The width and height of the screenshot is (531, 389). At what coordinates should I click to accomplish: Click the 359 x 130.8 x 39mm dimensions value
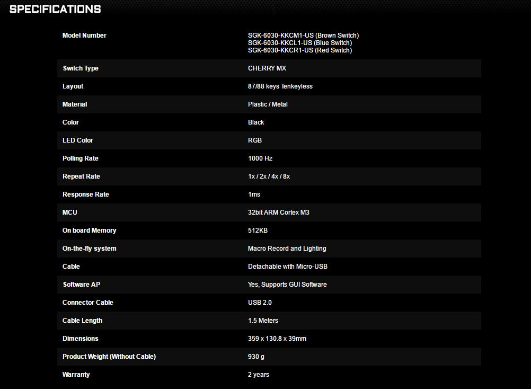pos(277,339)
